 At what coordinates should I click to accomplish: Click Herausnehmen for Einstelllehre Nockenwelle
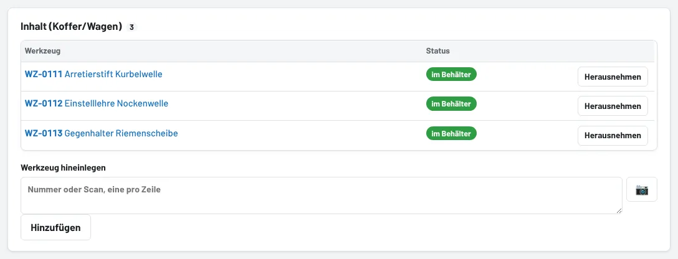(x=613, y=106)
